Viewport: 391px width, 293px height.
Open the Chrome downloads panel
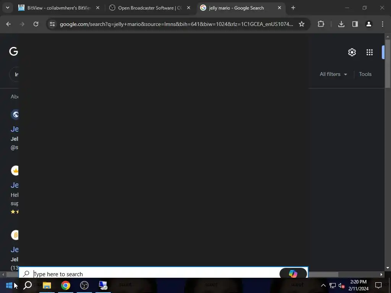coord(341,24)
